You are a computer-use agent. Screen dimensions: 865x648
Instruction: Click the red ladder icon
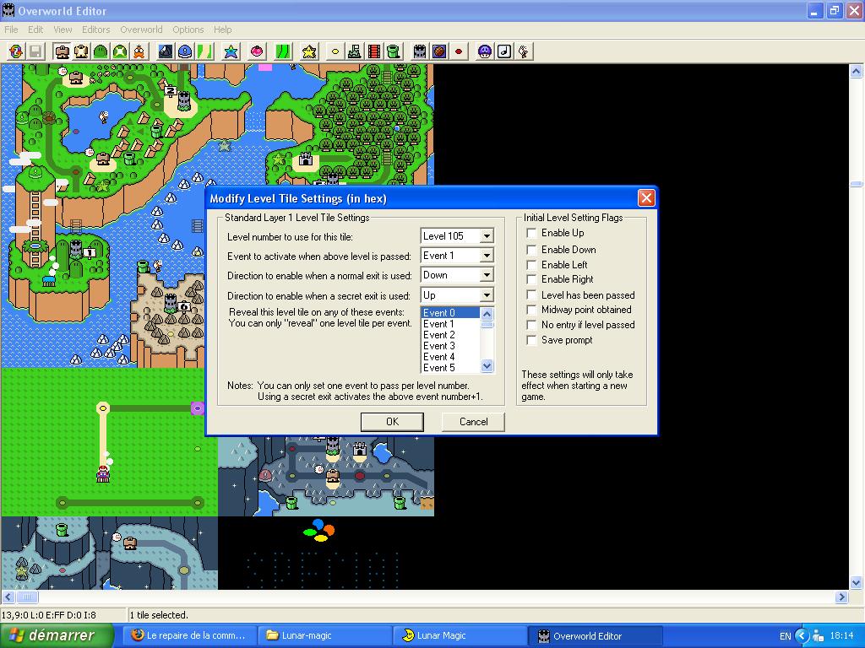point(374,51)
